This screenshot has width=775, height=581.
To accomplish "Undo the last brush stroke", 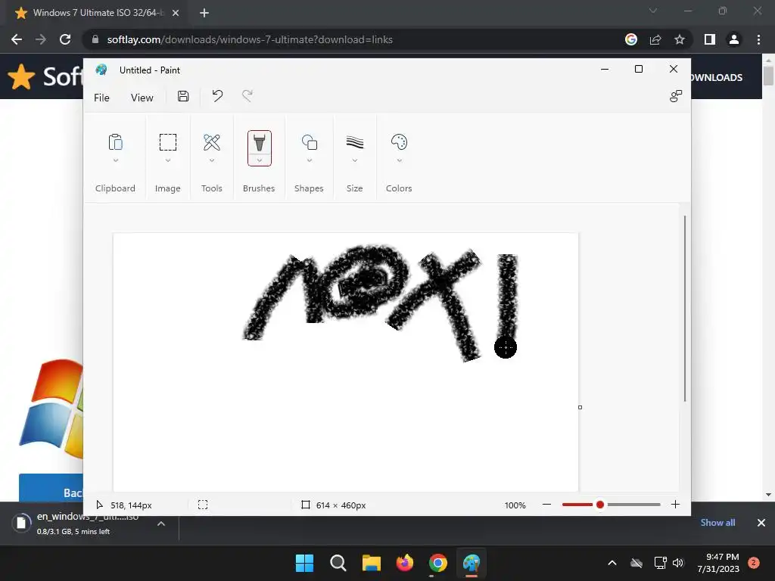I will [217, 96].
